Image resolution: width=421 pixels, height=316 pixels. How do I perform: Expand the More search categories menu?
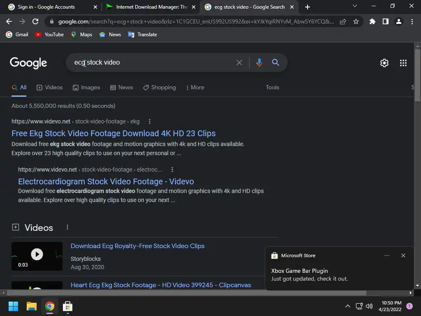coord(195,88)
